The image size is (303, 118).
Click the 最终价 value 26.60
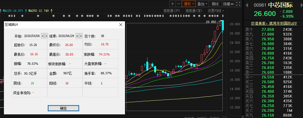69,45
